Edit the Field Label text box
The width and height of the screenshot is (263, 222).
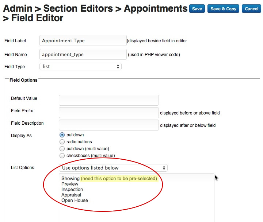(83, 41)
